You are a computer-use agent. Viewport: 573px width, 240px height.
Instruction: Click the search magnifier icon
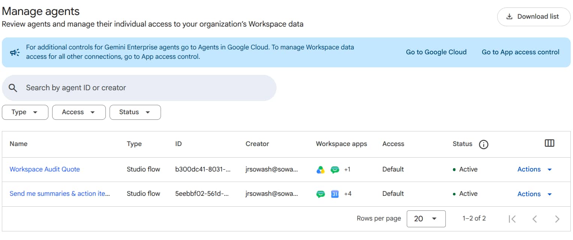pos(13,88)
